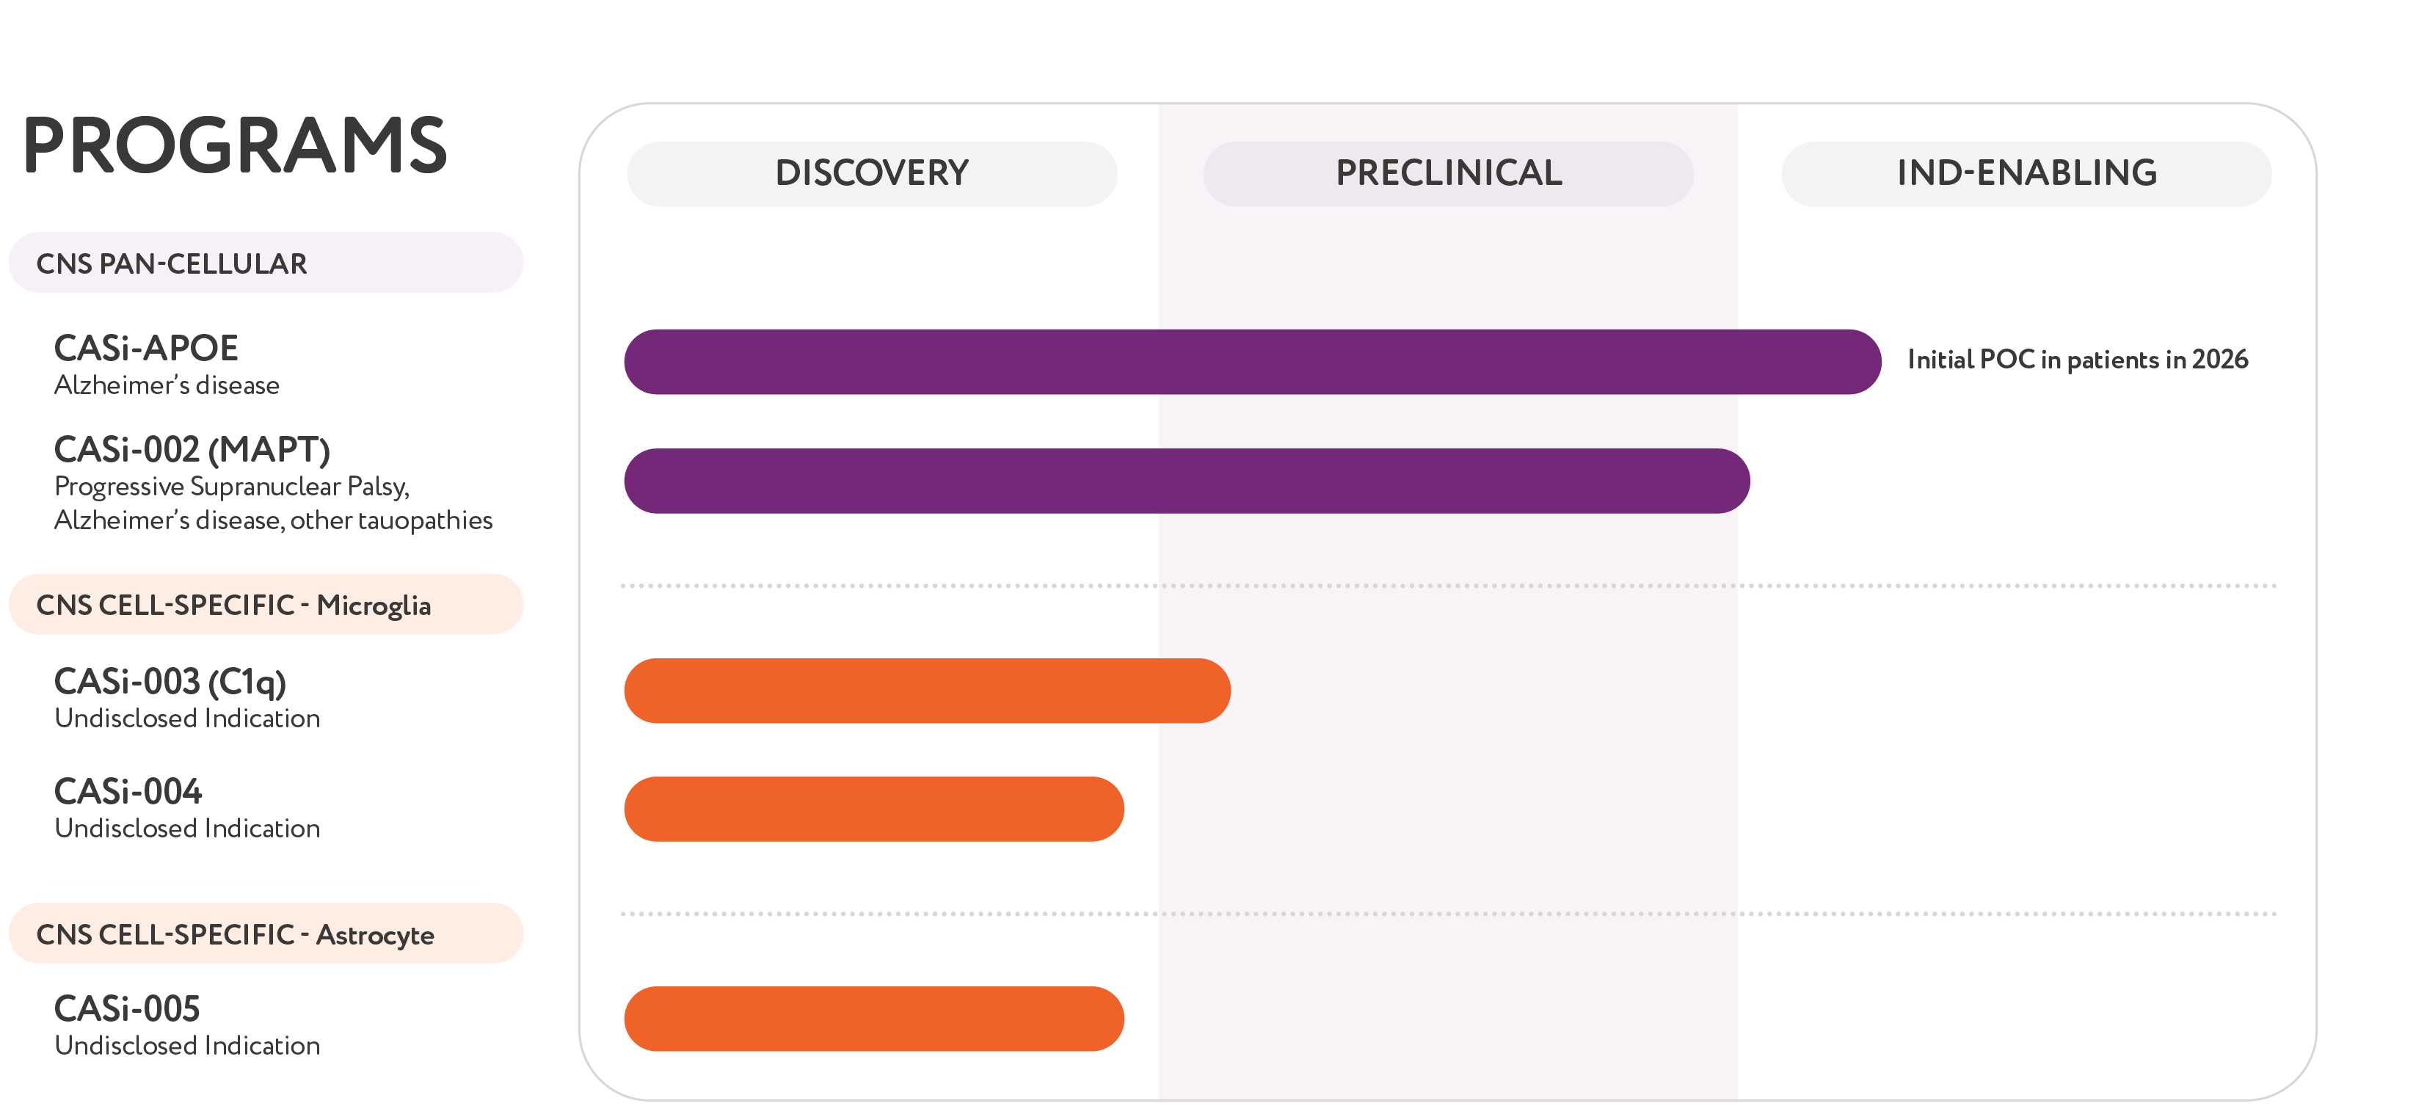Click the orange CASi-004 progress bar
This screenshot has height=1117, width=2427.
[x=873, y=809]
